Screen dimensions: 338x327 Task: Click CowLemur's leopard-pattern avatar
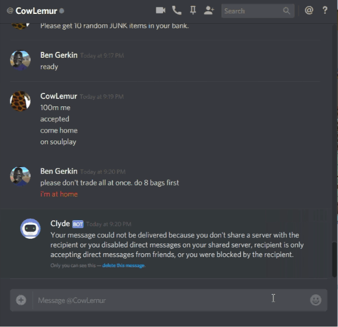pos(20,101)
